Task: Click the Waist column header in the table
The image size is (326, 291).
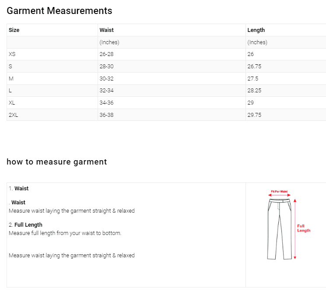Action: [x=106, y=30]
